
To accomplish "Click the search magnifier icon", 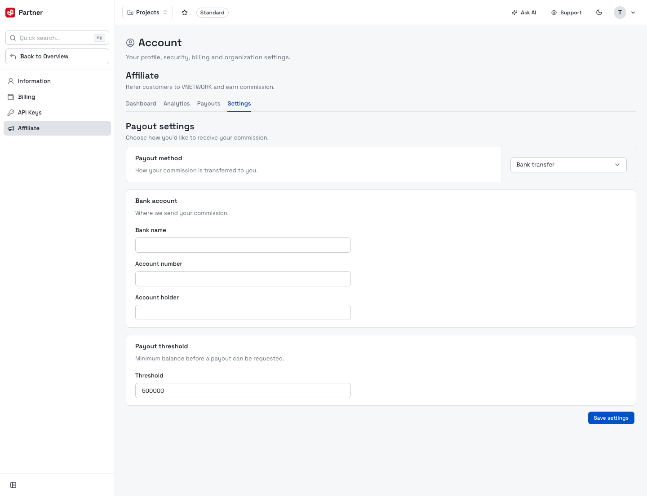I will pyautogui.click(x=13, y=38).
